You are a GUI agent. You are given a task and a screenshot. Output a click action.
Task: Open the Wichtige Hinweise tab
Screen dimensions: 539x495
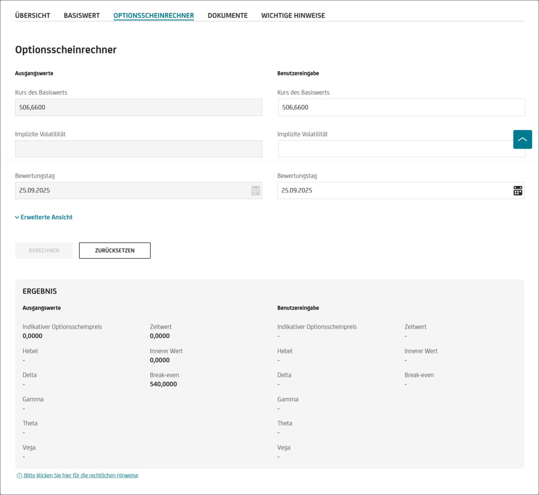point(293,15)
